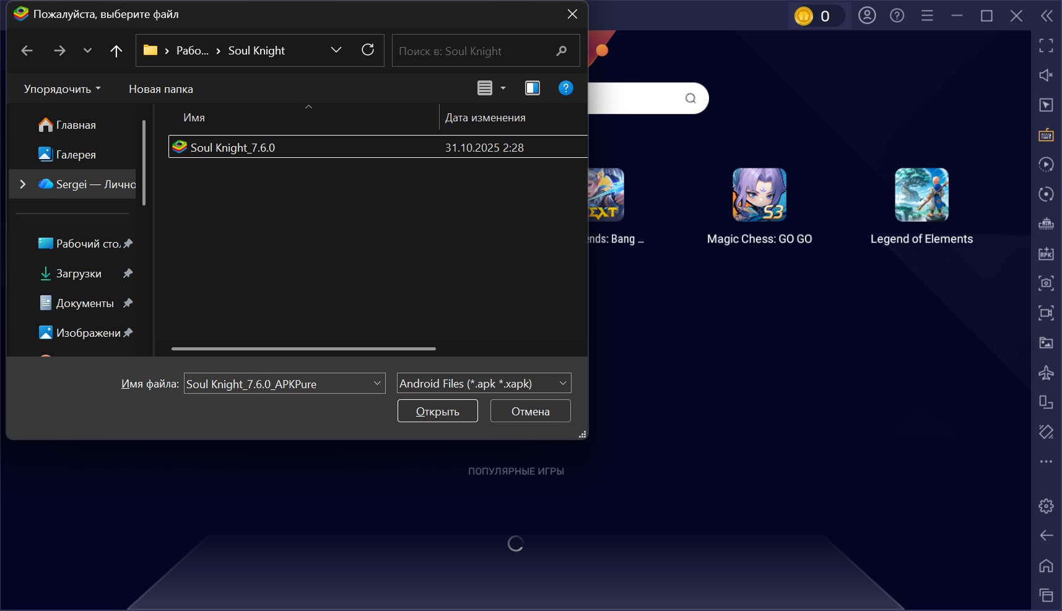Install an APK via the sidebar icon
1062x611 pixels.
1047,253
